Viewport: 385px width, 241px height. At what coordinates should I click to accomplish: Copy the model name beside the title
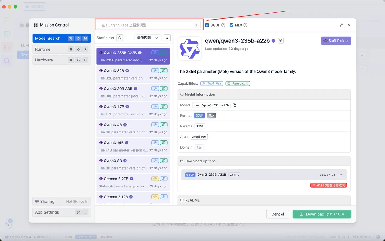click(x=281, y=41)
